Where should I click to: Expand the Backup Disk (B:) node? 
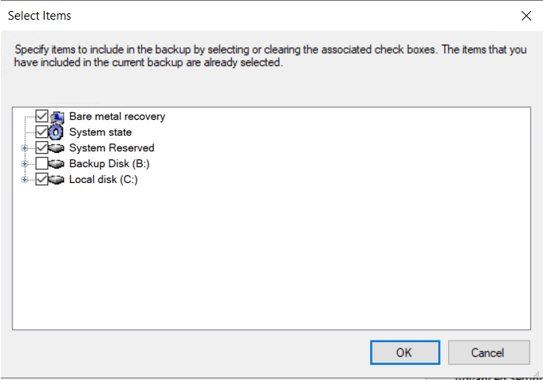click(24, 164)
